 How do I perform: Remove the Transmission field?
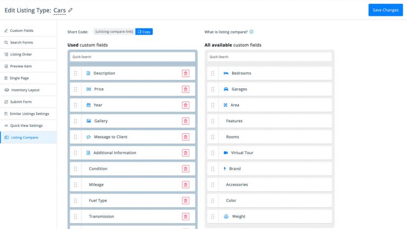point(186,216)
